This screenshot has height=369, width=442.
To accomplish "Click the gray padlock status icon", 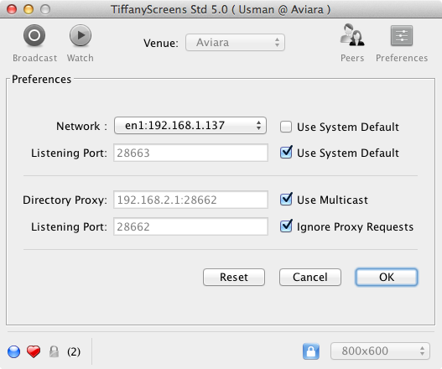I will tap(54, 351).
